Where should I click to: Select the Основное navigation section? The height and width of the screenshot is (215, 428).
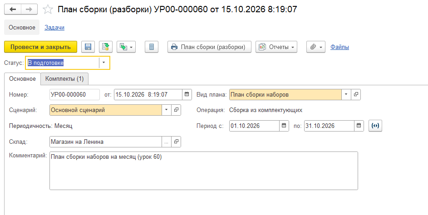(22, 27)
